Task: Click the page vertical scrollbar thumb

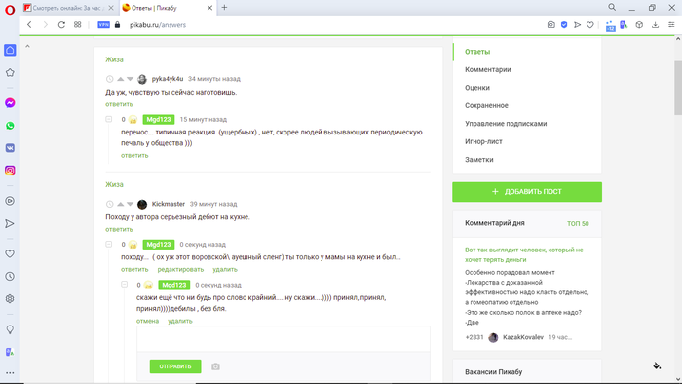Action: pyautogui.click(x=678, y=88)
